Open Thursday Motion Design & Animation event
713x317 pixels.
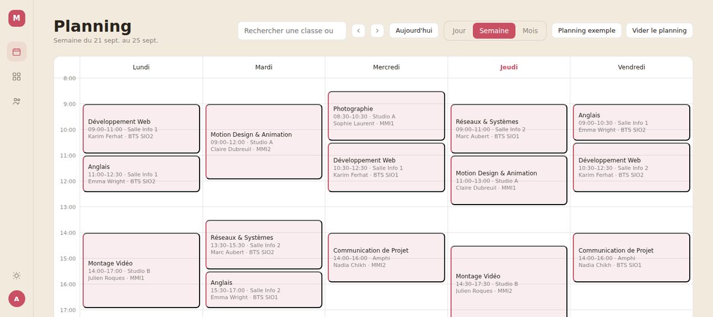click(509, 180)
